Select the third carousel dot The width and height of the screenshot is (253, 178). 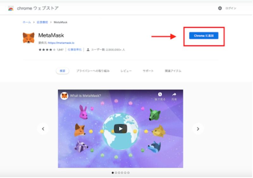coord(119,173)
